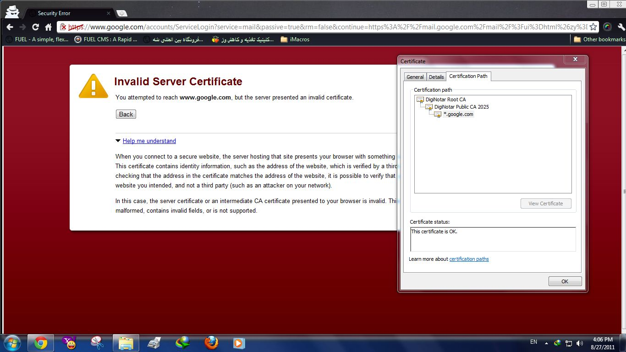Image resolution: width=626 pixels, height=352 pixels.
Task: Click the Home icon in Chrome toolbar
Action: tap(48, 27)
